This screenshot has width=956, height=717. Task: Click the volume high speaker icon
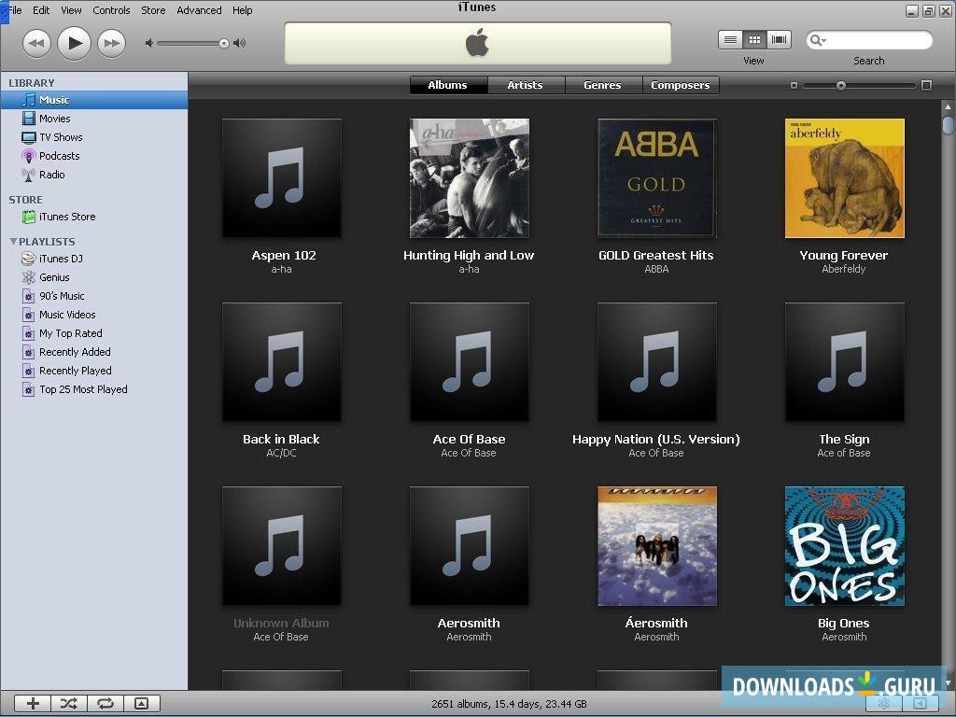240,43
